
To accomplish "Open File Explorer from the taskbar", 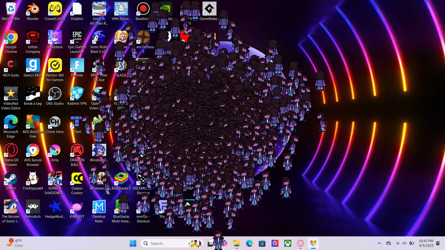I will tap(237, 243).
